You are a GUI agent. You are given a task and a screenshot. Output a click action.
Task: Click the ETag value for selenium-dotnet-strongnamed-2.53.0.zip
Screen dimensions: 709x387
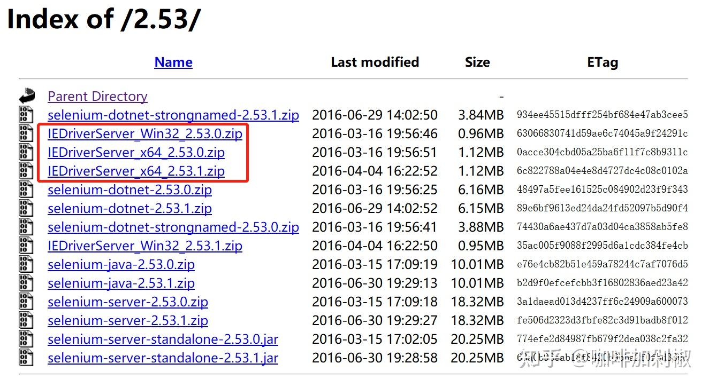[602, 227]
